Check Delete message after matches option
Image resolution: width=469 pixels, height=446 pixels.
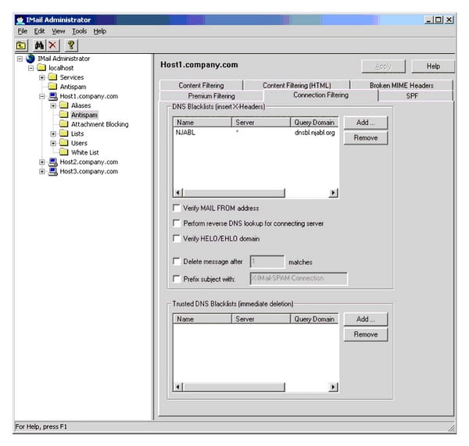[177, 262]
